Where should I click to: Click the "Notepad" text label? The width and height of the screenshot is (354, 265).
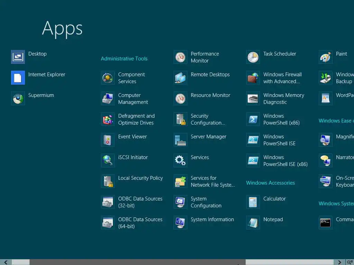coord(273,219)
